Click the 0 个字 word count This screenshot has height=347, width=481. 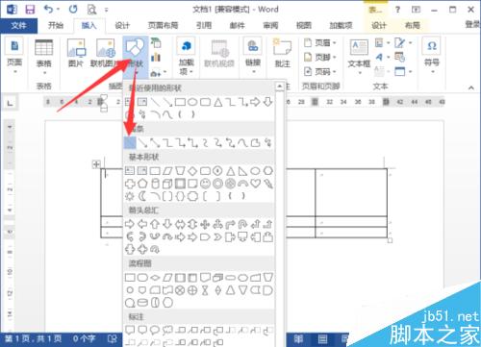[x=85, y=339]
